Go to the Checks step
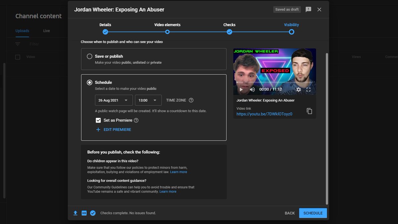 pos(229,29)
